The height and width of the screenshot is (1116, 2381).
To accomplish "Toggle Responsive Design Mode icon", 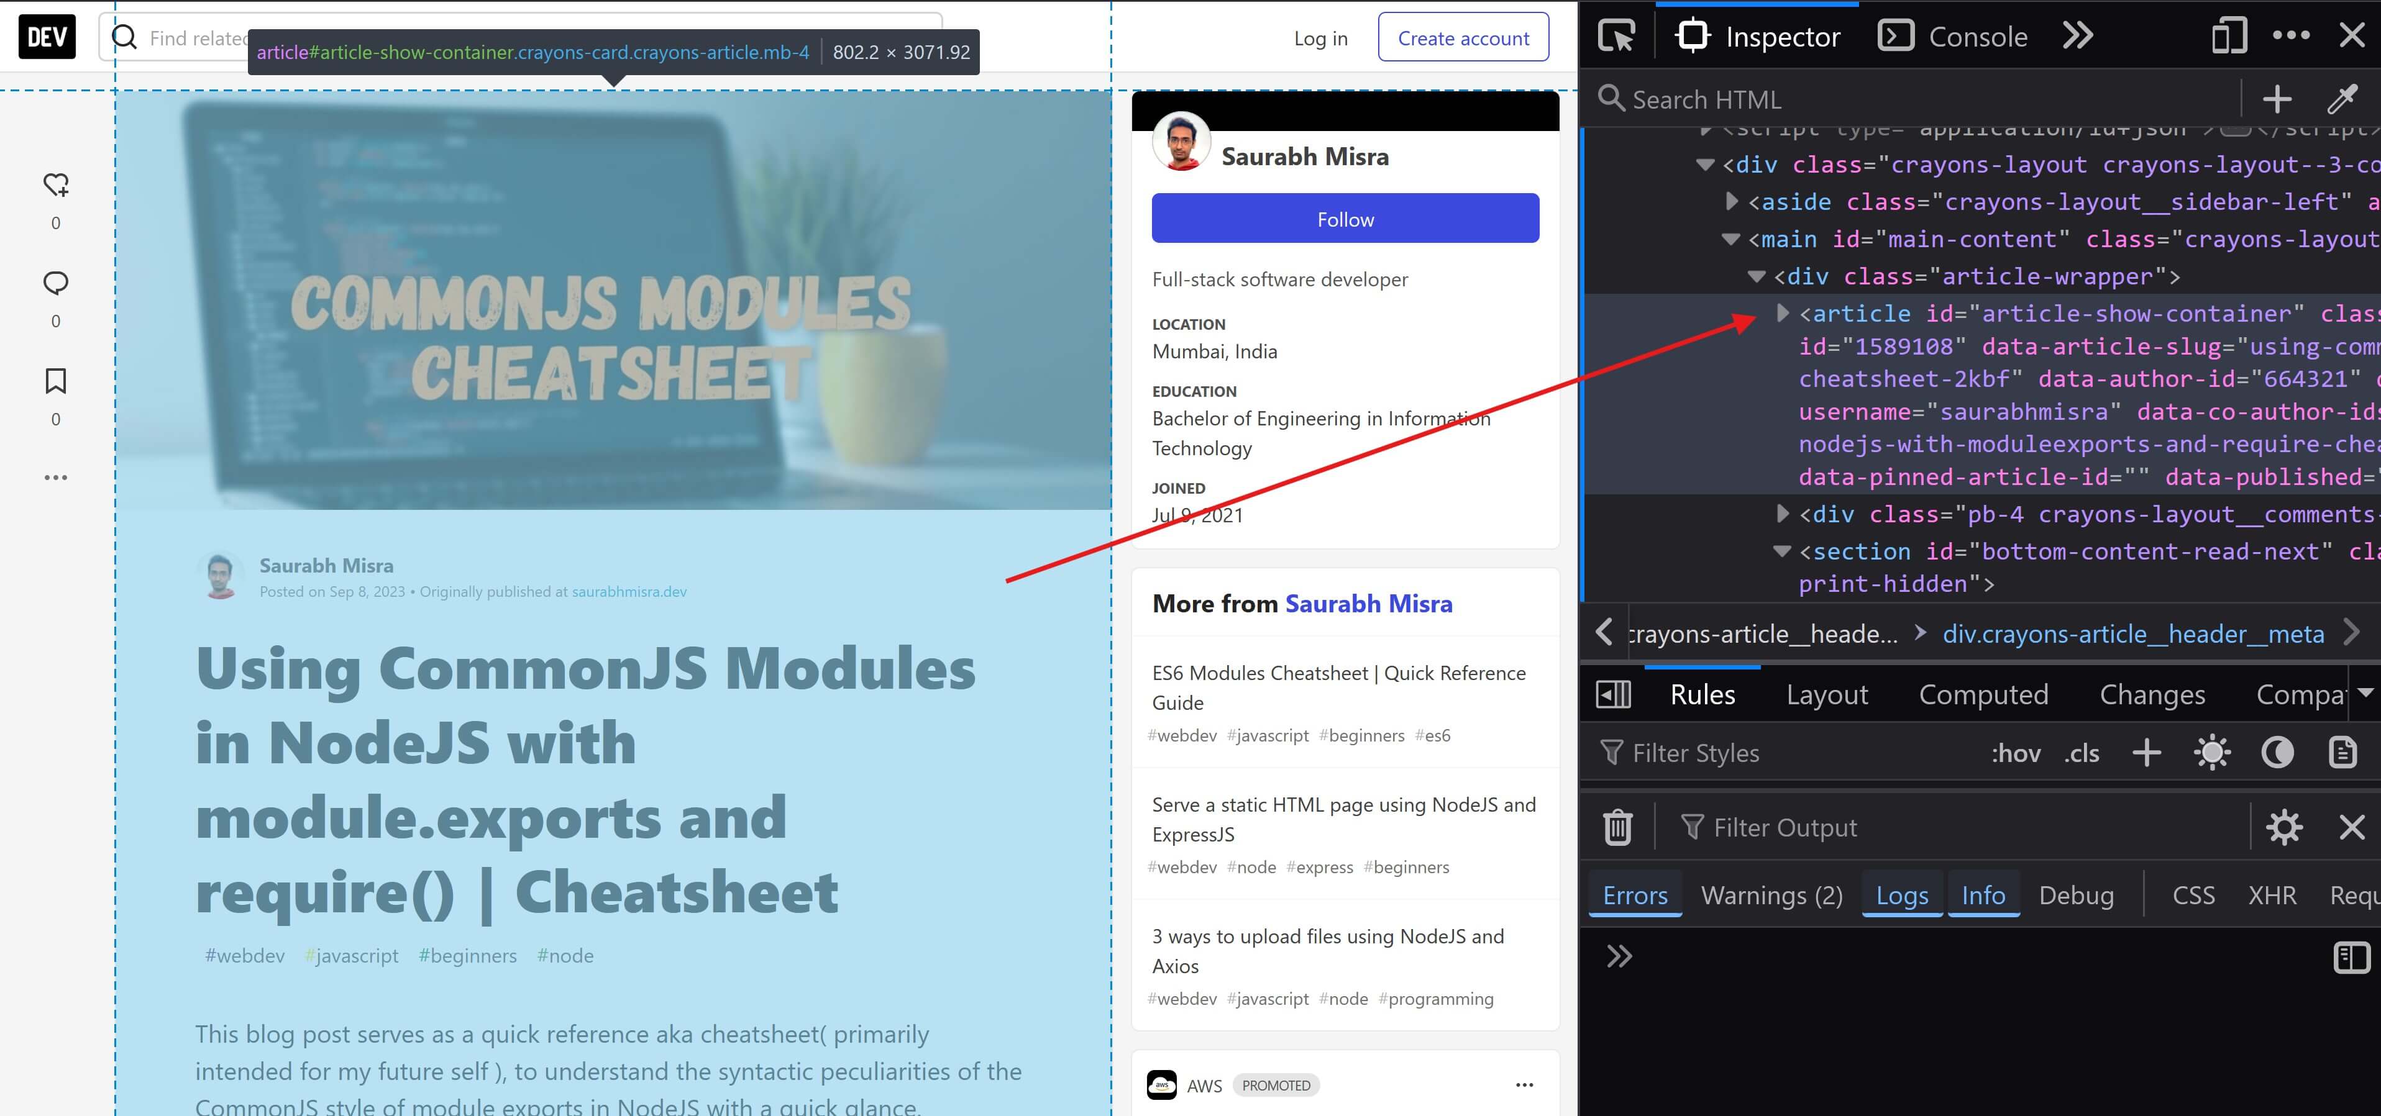I will [x=2229, y=36].
